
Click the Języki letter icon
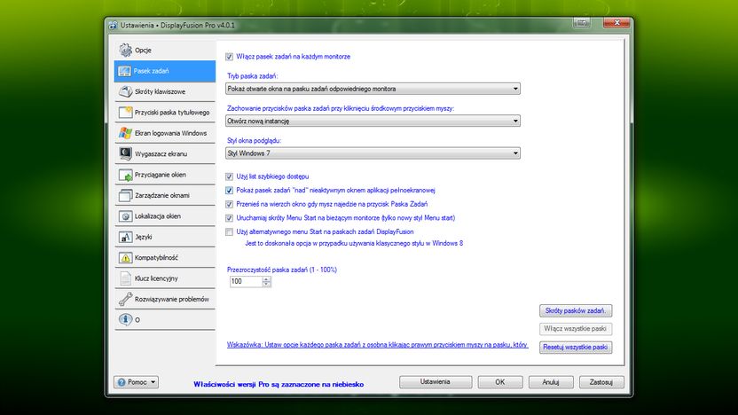[125, 237]
